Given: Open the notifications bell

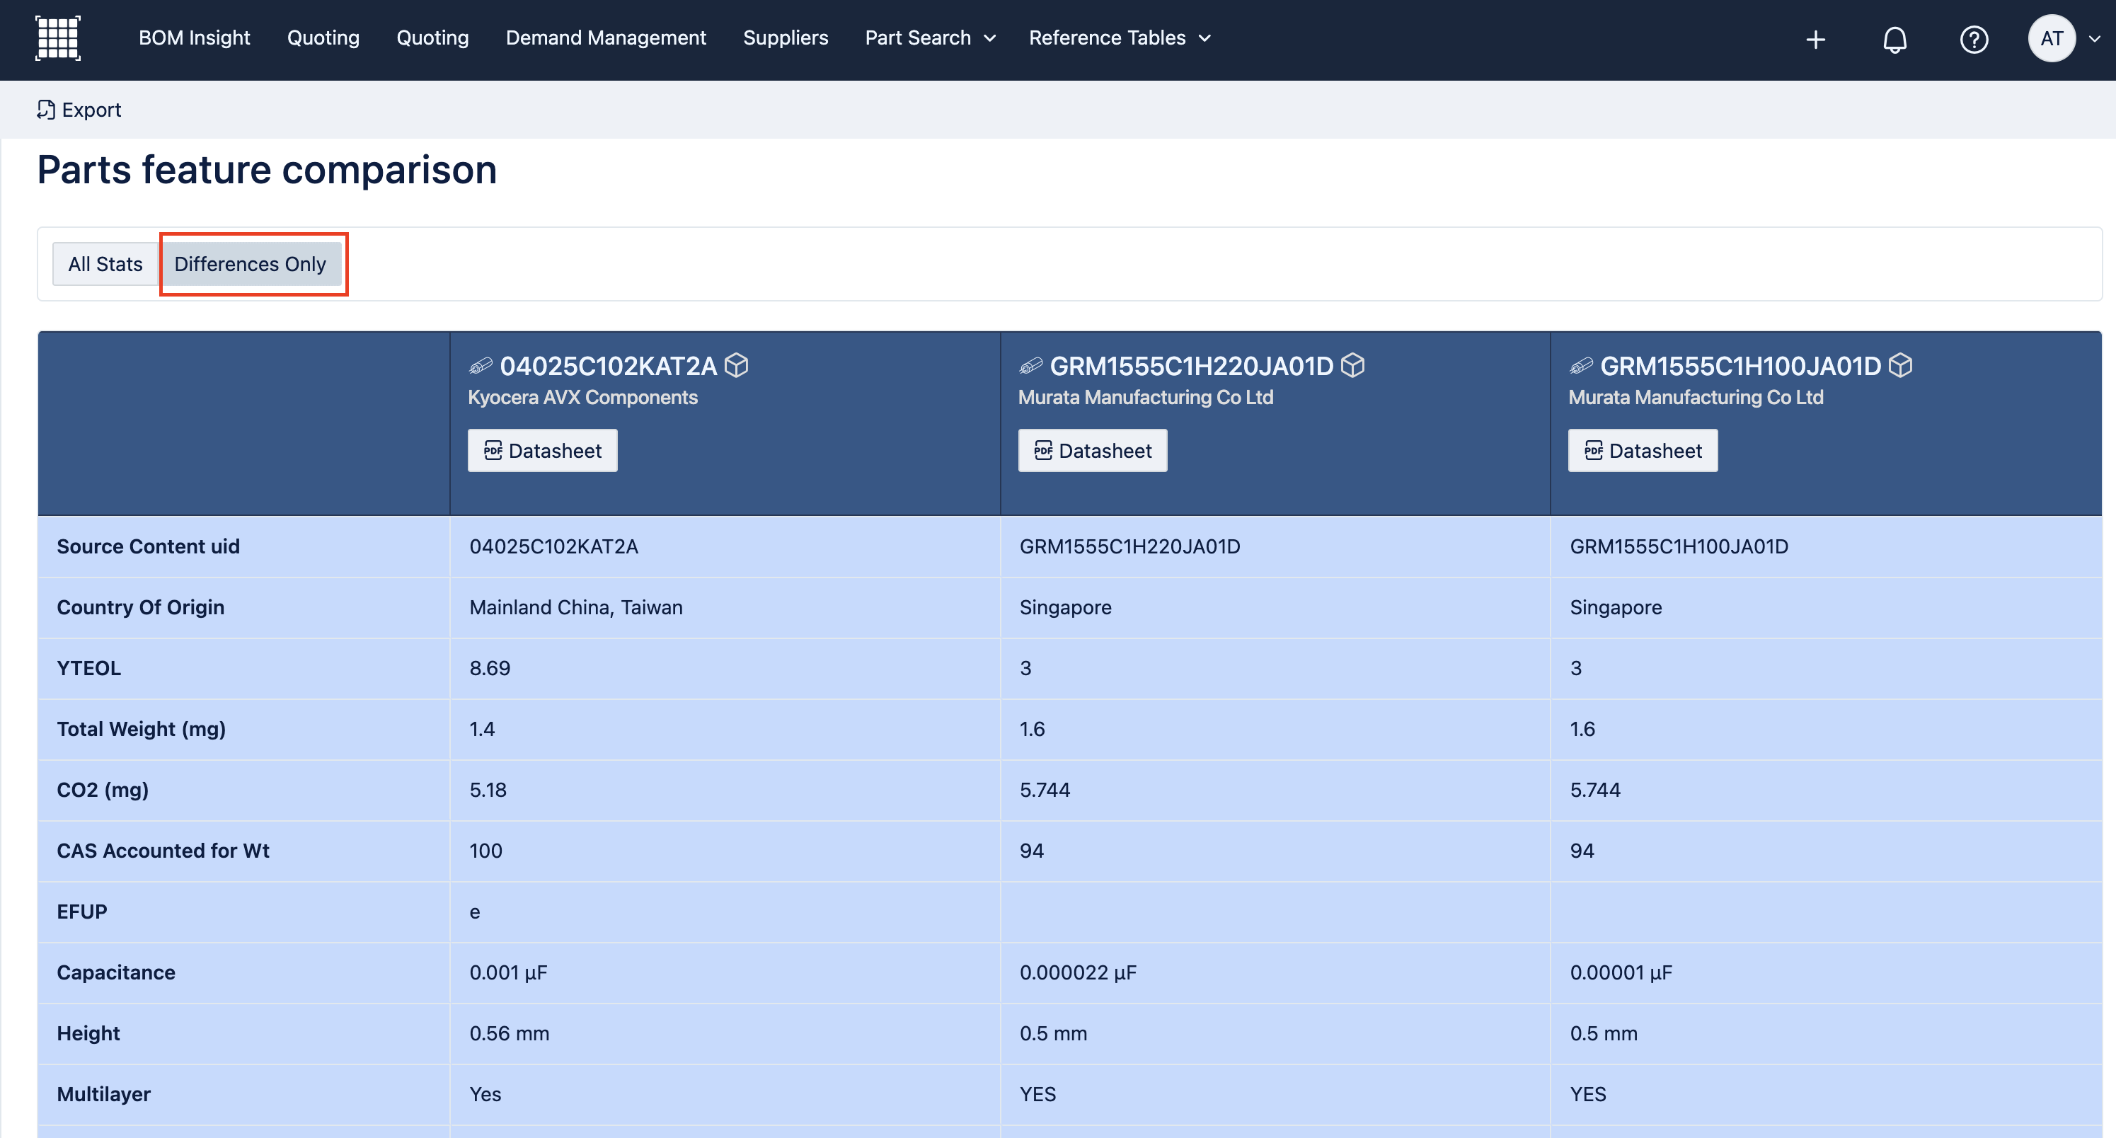Looking at the screenshot, I should [x=1894, y=39].
